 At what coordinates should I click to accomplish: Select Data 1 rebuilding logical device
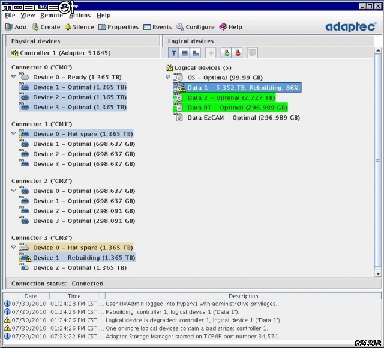point(243,88)
